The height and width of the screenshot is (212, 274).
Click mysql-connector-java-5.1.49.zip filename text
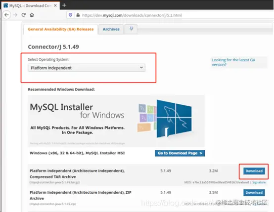[53, 204]
